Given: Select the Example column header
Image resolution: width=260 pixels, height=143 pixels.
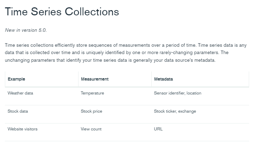Looking at the screenshot, I should tap(16, 79).
